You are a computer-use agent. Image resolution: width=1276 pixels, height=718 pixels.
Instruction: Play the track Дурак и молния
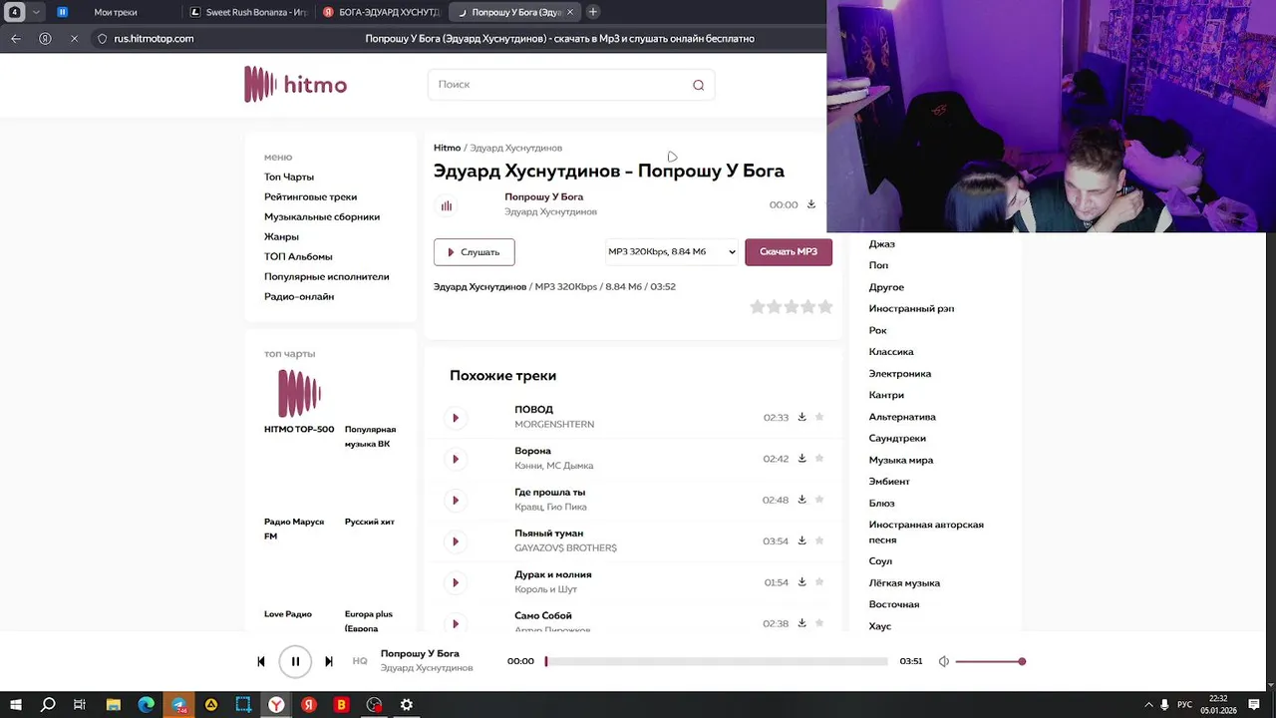point(456,582)
